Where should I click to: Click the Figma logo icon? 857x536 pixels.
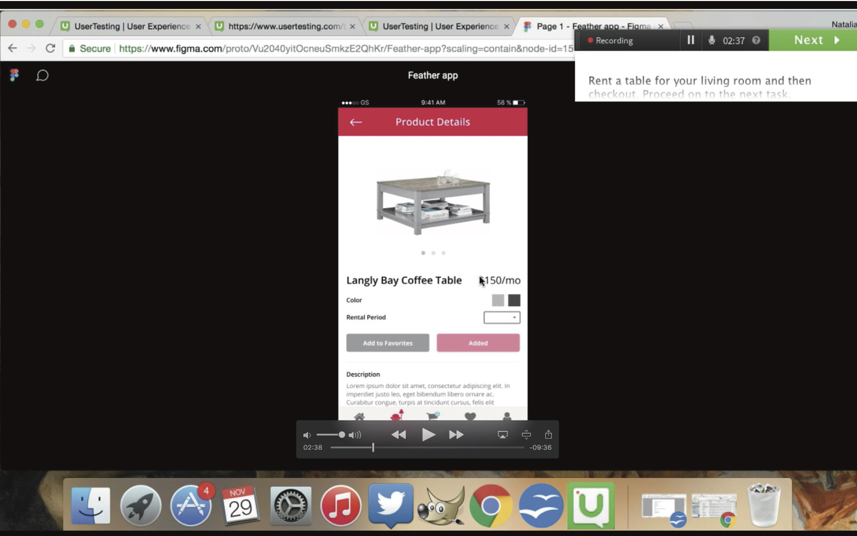[x=14, y=75]
